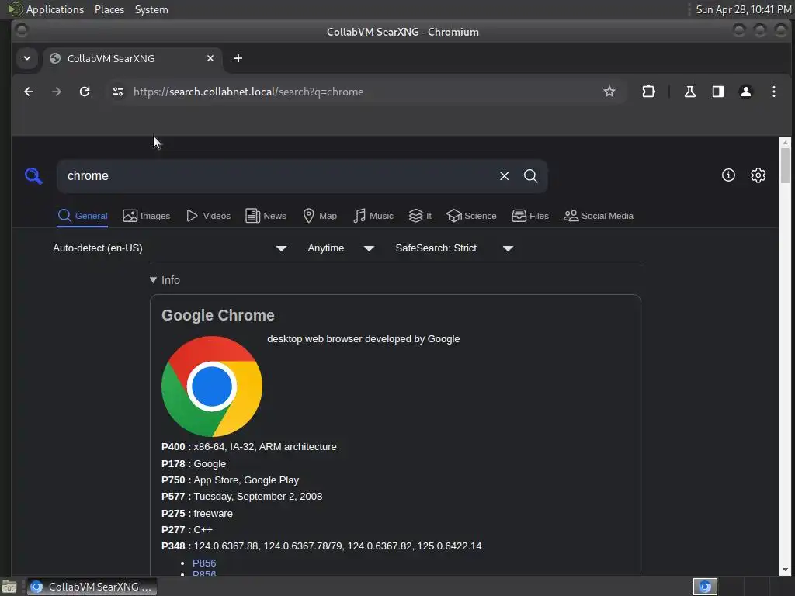Go back with the browser back arrow
The width and height of the screenshot is (795, 596).
click(x=29, y=92)
